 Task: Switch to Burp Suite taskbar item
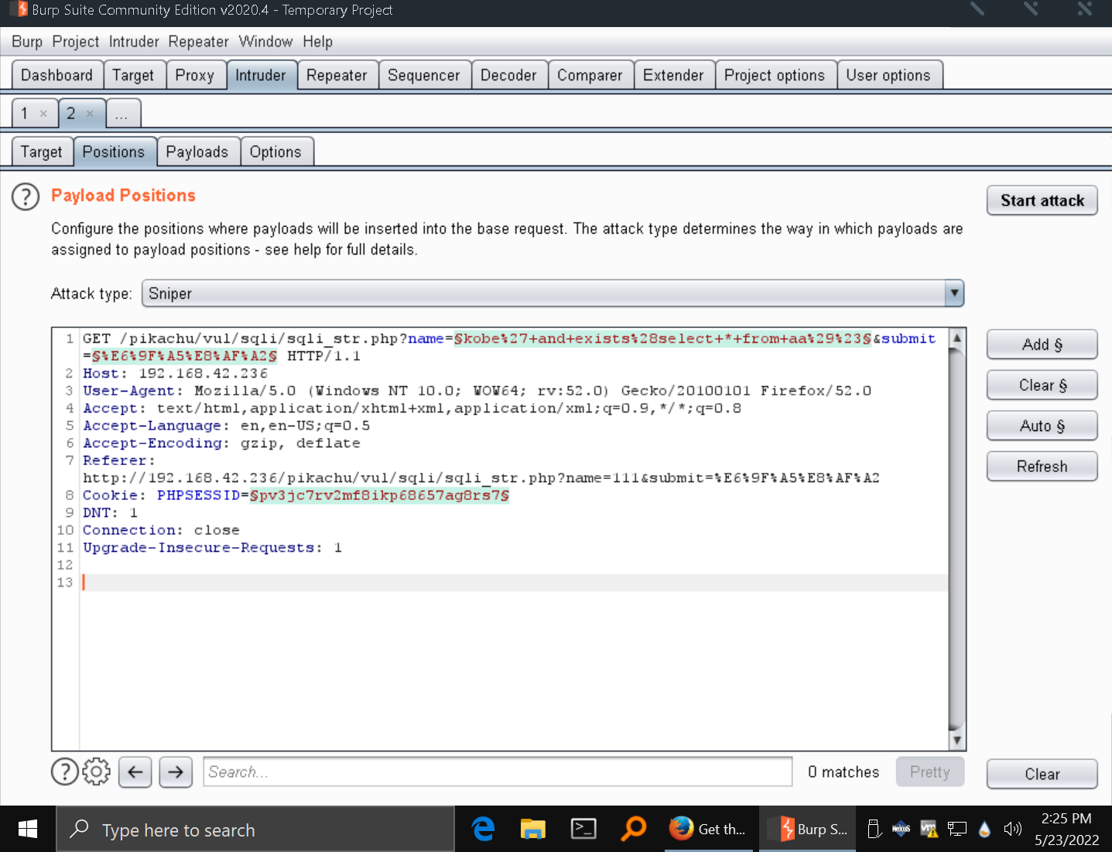(809, 830)
